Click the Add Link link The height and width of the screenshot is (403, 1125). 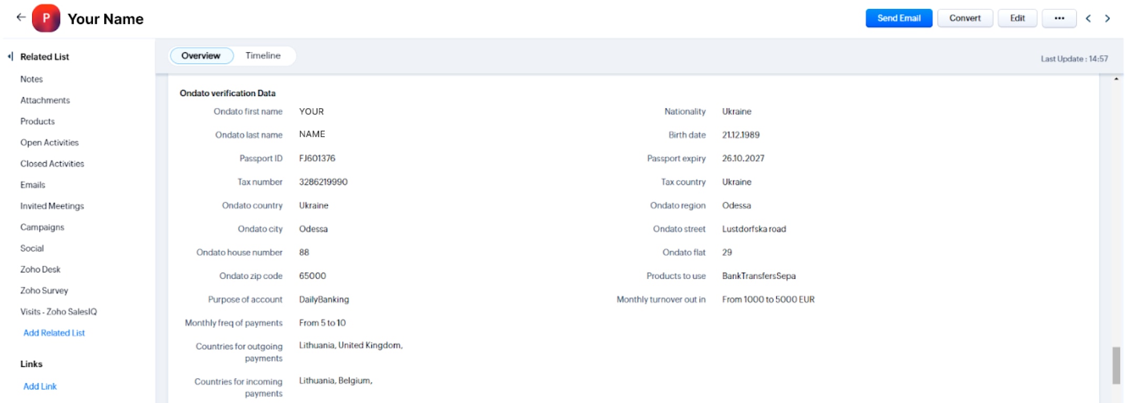point(40,387)
